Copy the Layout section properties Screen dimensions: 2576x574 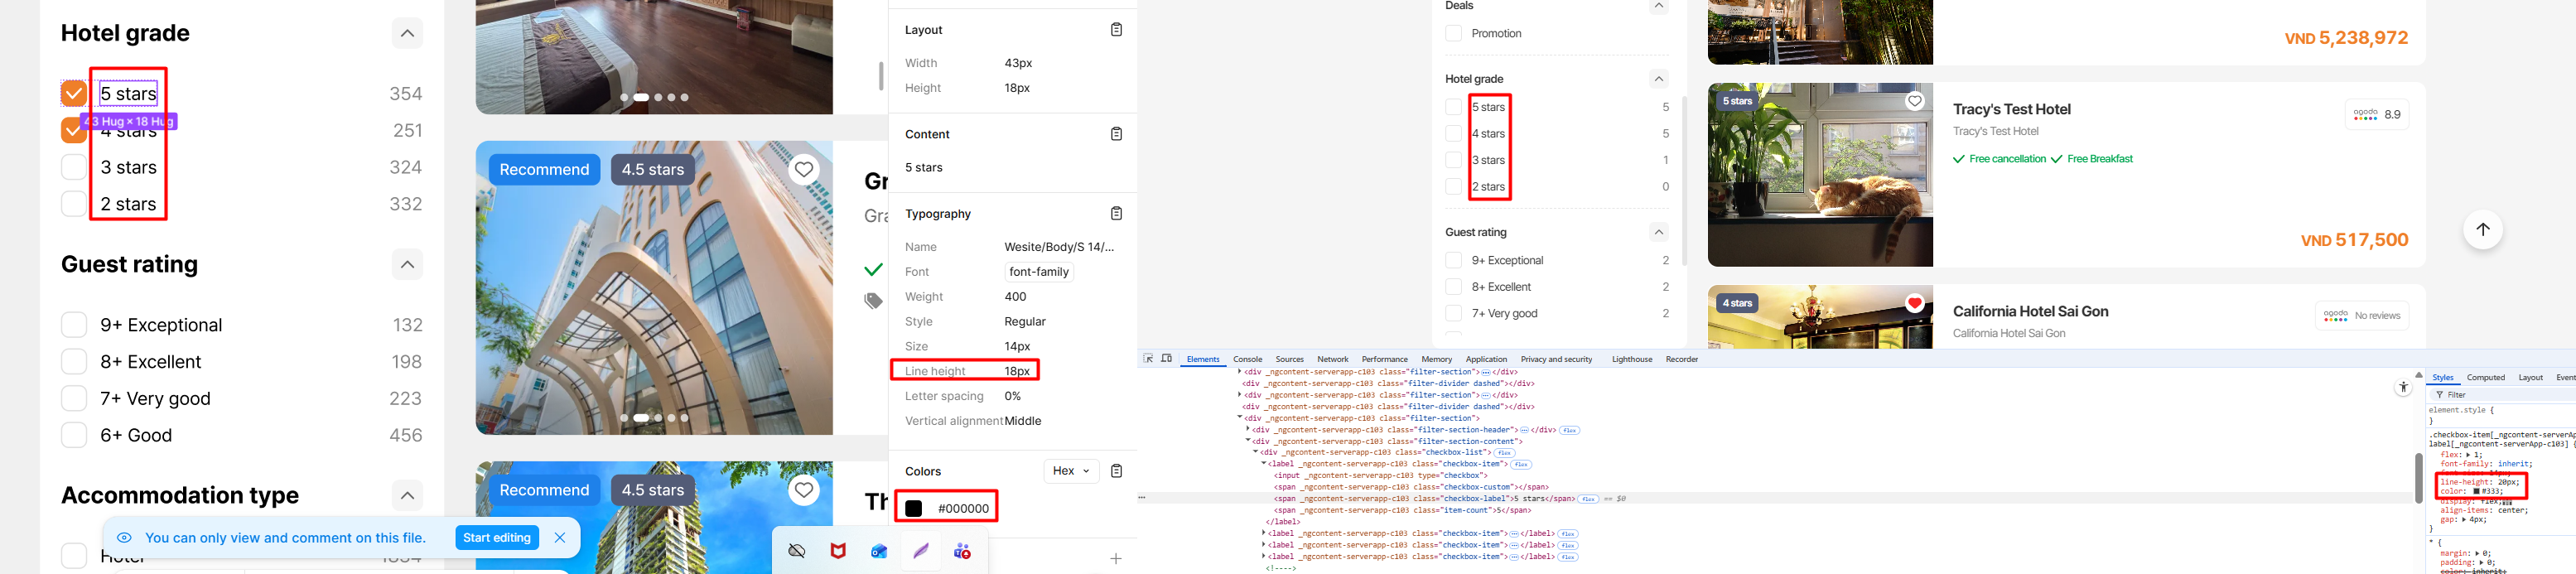pyautogui.click(x=1116, y=30)
